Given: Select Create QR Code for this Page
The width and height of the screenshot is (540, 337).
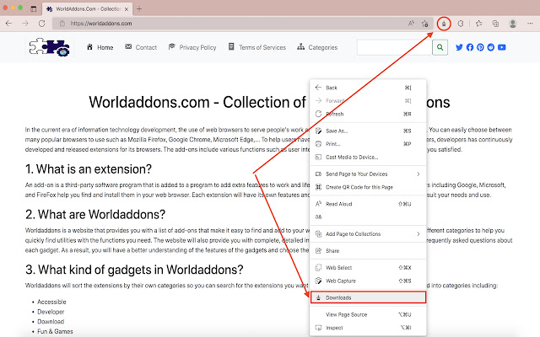Looking at the screenshot, I should coord(368,187).
